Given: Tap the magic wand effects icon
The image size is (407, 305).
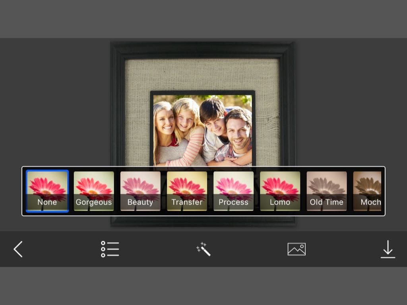Looking at the screenshot, I should click(203, 249).
